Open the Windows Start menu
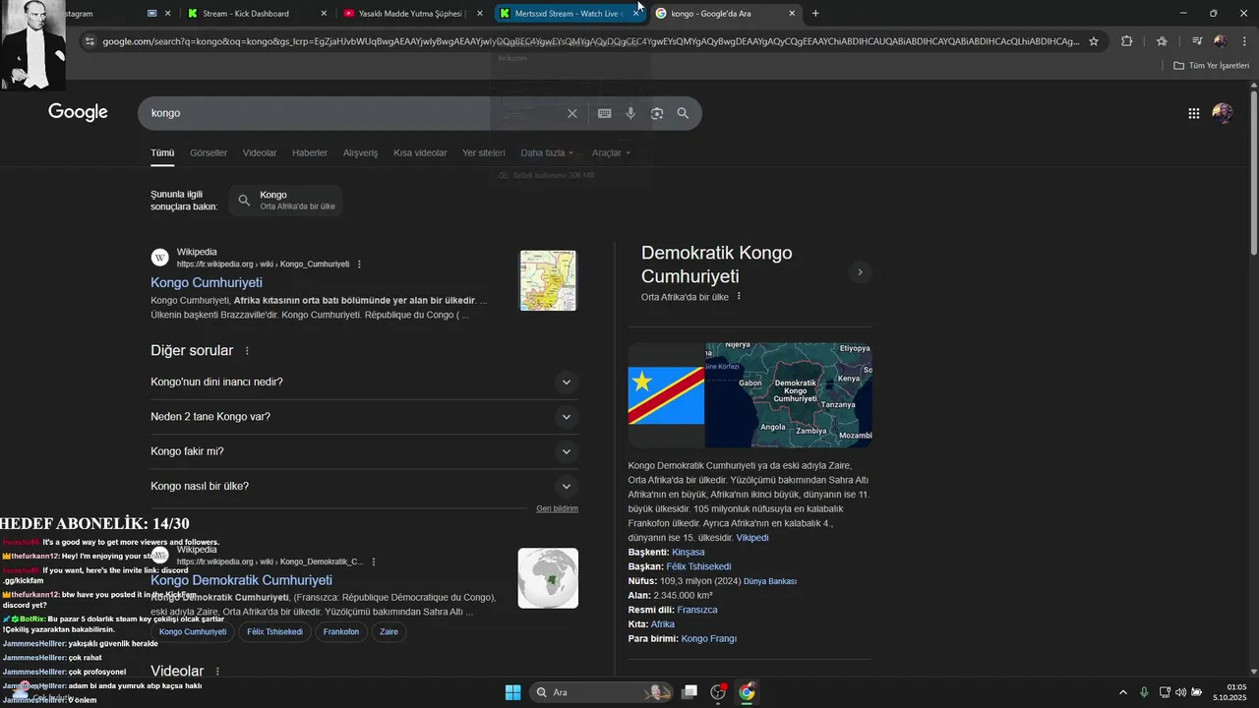 click(512, 692)
